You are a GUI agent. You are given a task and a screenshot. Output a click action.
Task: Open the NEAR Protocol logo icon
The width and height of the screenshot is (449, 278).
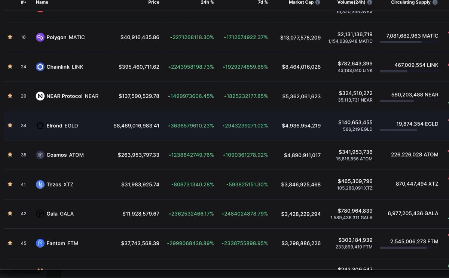[40, 96]
